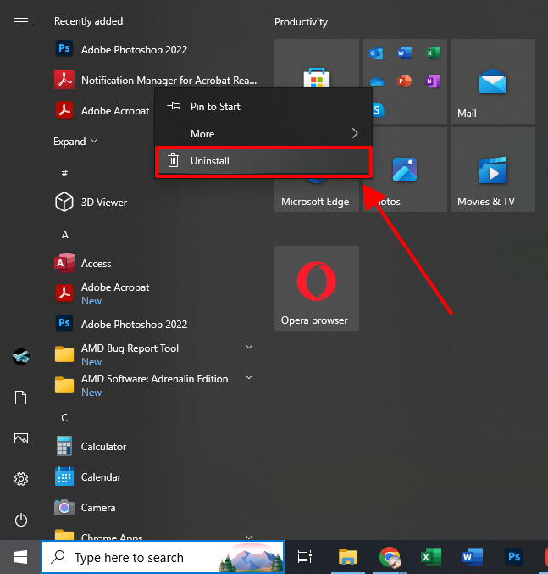
Task: Open the Calculator app
Action: click(x=102, y=447)
